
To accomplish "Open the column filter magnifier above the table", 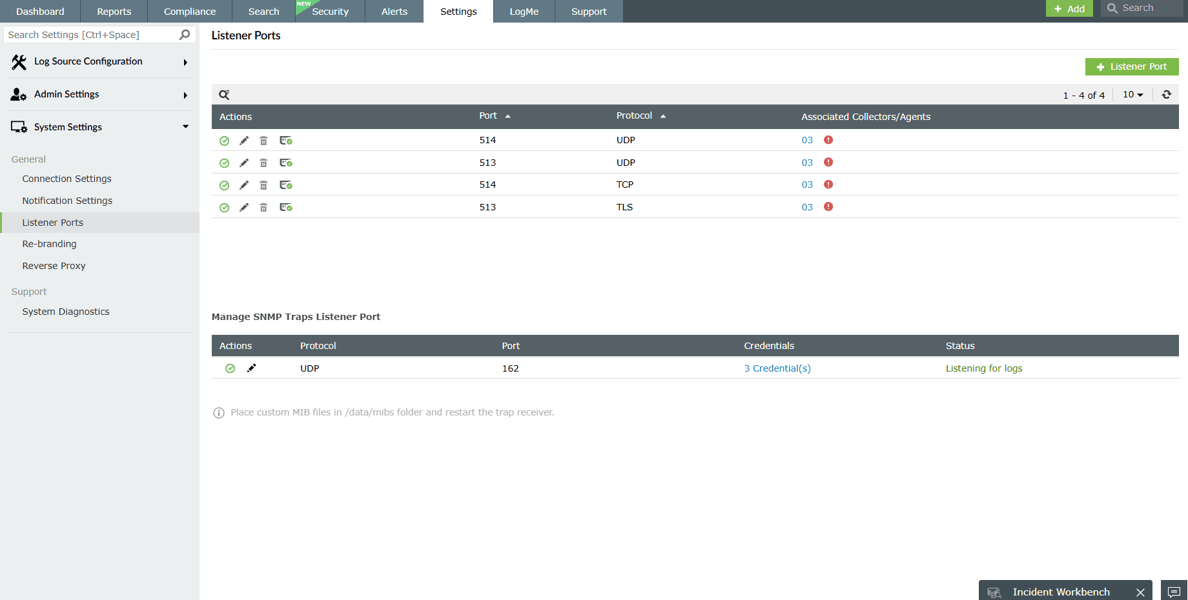I will [224, 94].
